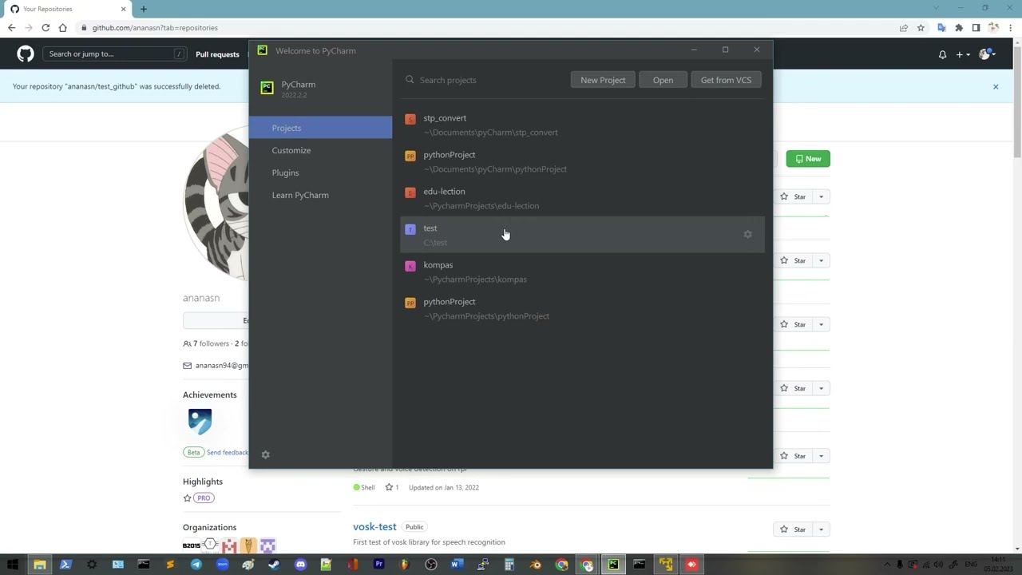Open edu-lection project row
This screenshot has width=1022, height=575.
[582, 198]
